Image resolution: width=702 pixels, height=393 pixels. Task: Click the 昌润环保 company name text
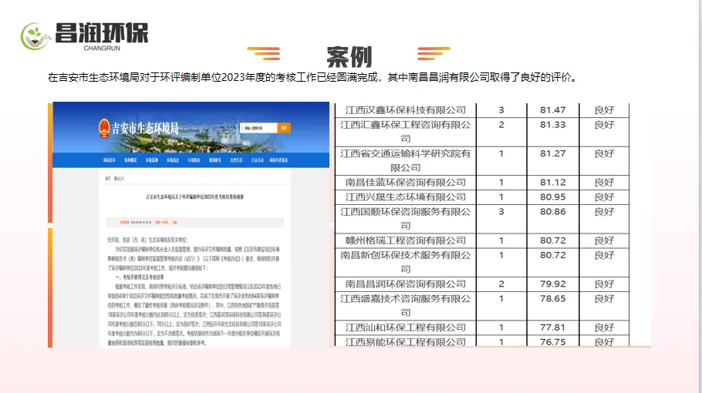point(102,32)
